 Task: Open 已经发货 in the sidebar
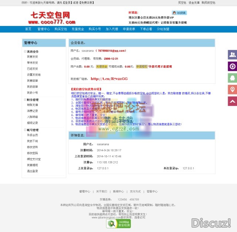coord(32,69)
